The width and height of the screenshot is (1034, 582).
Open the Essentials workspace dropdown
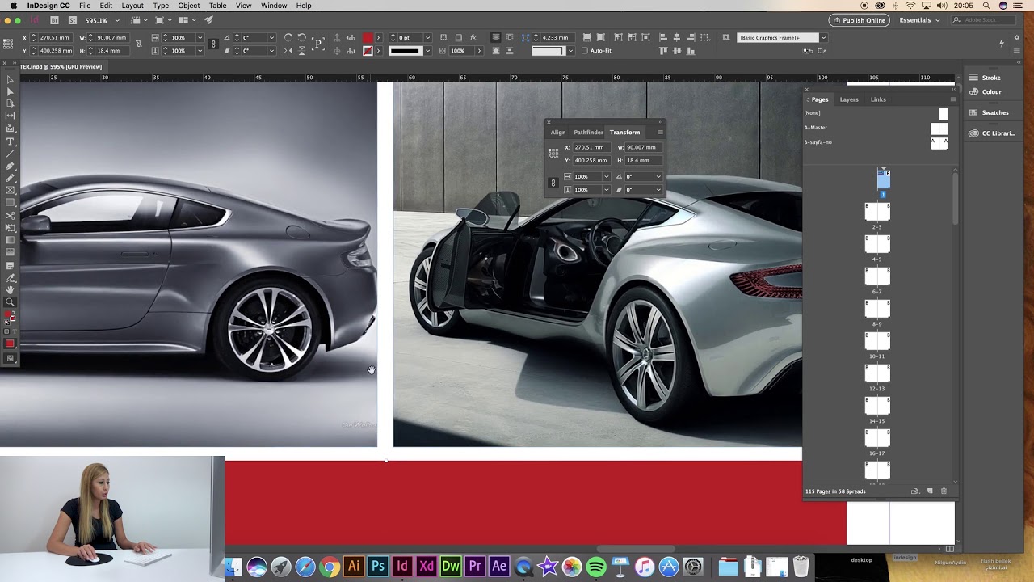coord(919,20)
